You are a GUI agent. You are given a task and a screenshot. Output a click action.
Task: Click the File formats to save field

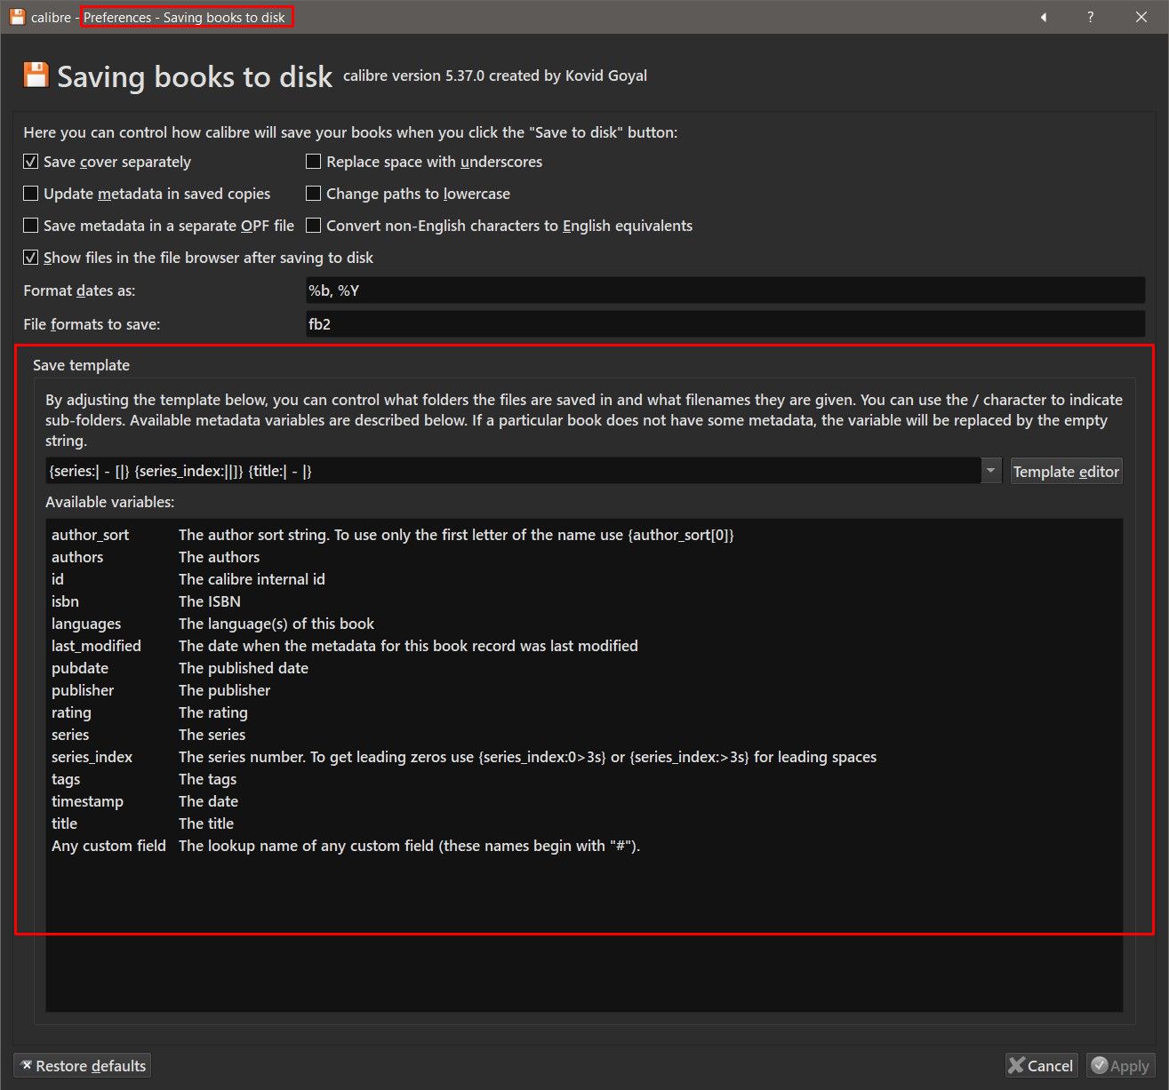[x=725, y=324]
